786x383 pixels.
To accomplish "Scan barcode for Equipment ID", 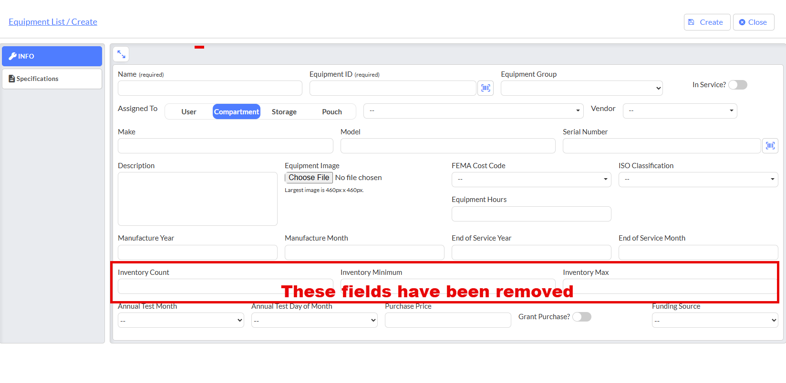I will (486, 88).
